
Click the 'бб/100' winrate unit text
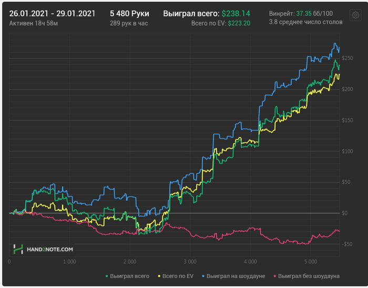323,14
